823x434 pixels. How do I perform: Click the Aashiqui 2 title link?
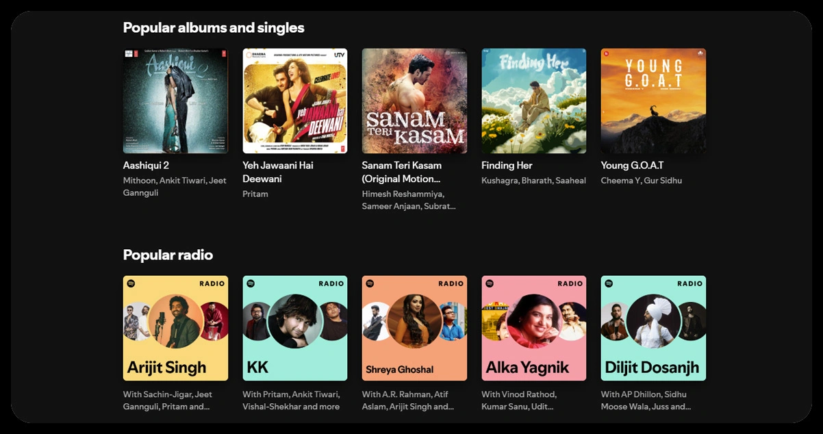coord(146,166)
